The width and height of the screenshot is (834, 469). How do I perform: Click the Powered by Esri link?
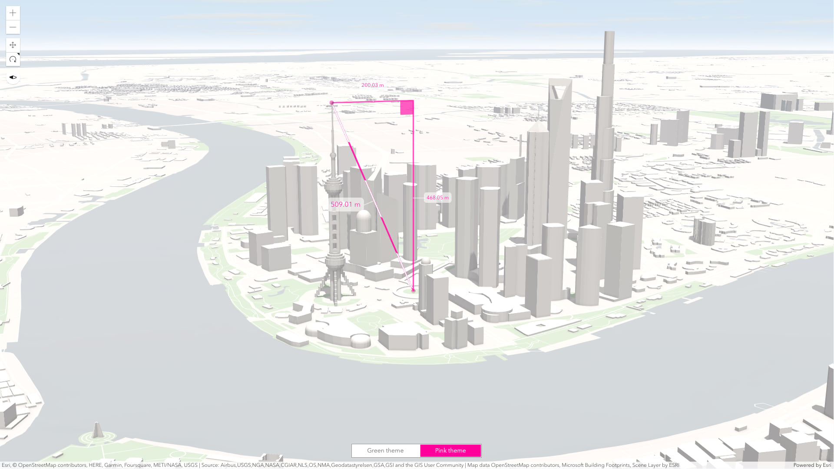point(812,465)
